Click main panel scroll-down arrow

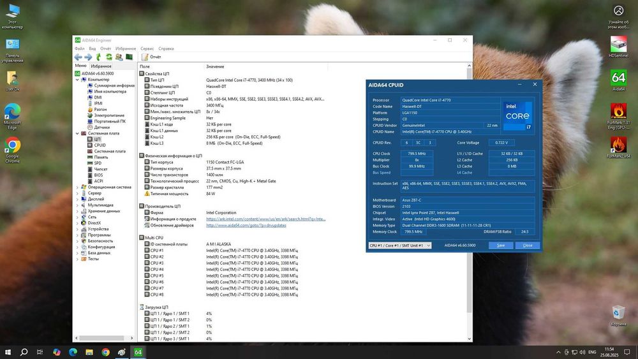click(x=469, y=339)
